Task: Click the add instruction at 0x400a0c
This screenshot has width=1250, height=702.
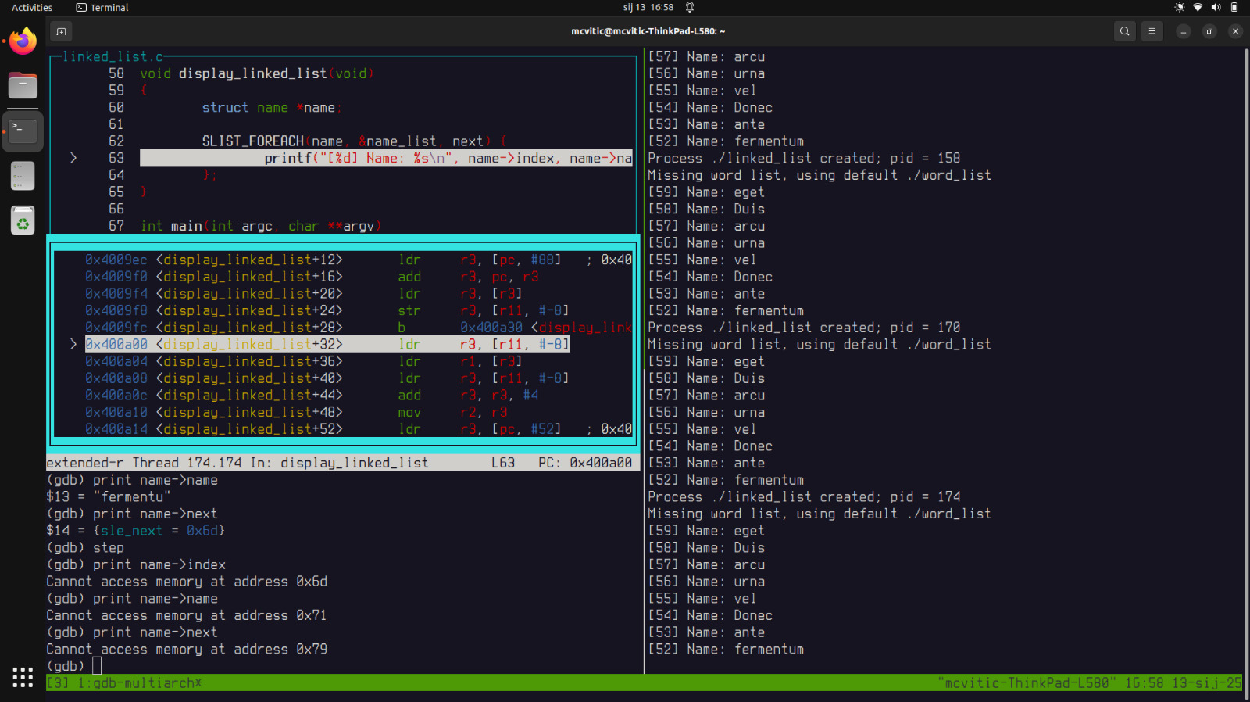Action: point(312,396)
